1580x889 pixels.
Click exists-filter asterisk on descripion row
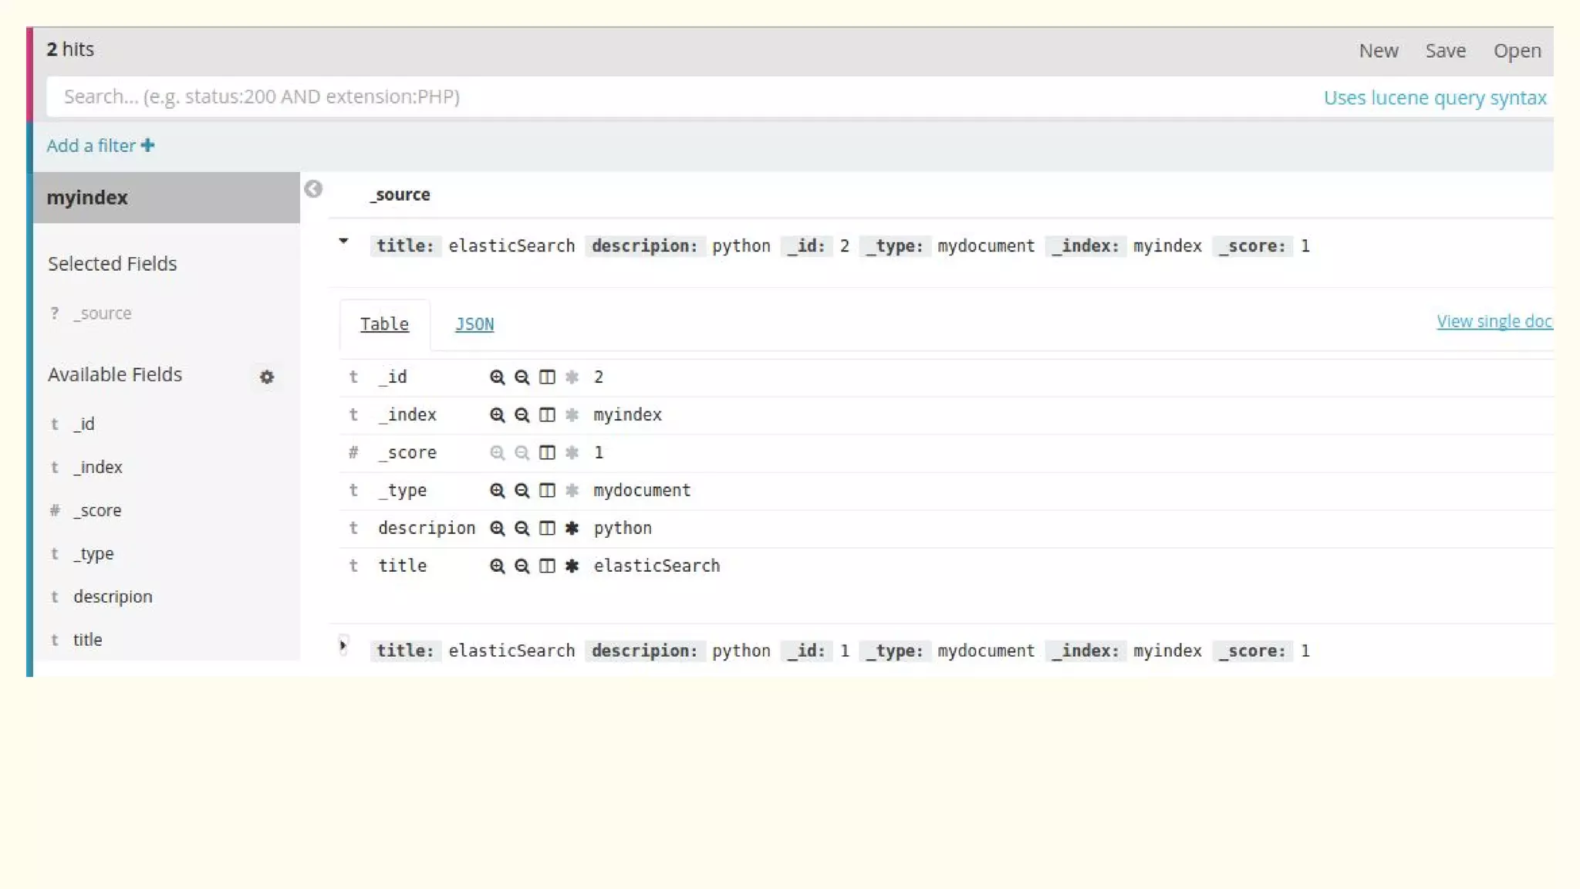tap(572, 528)
